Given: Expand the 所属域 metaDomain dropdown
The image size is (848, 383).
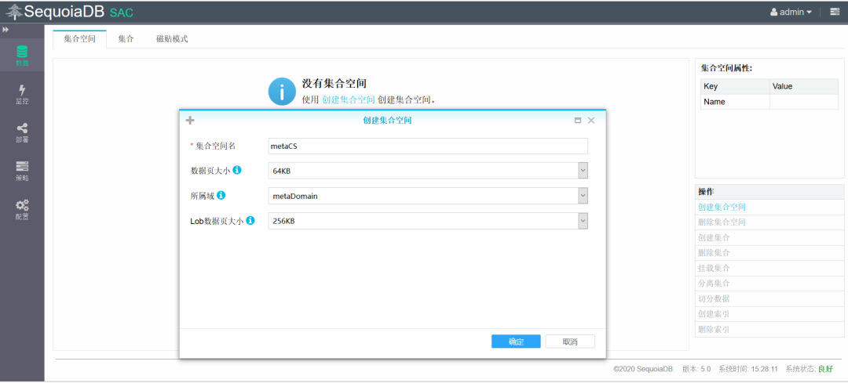Looking at the screenshot, I should tap(583, 196).
